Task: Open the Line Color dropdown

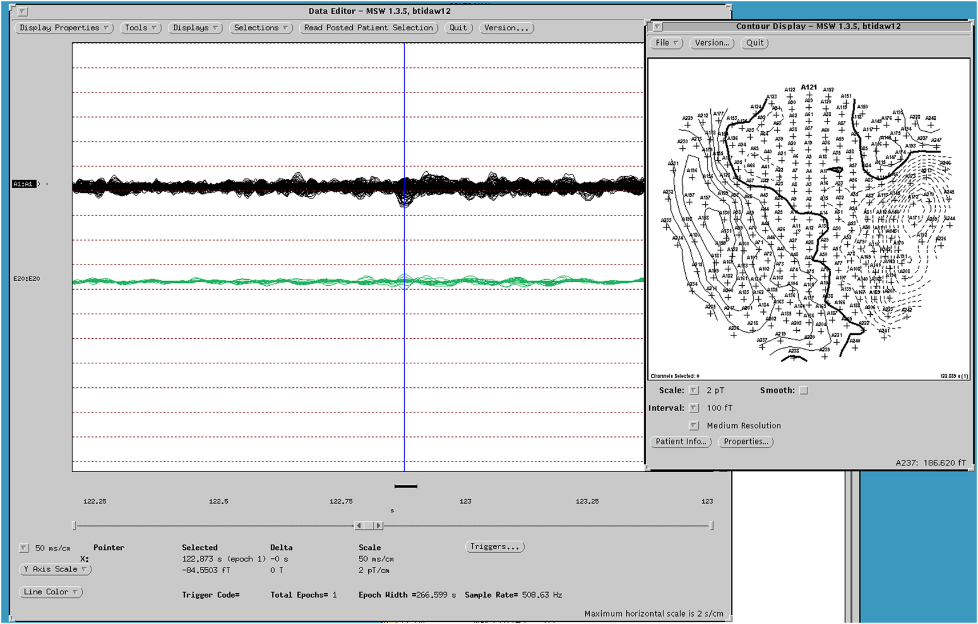Action: [x=51, y=592]
